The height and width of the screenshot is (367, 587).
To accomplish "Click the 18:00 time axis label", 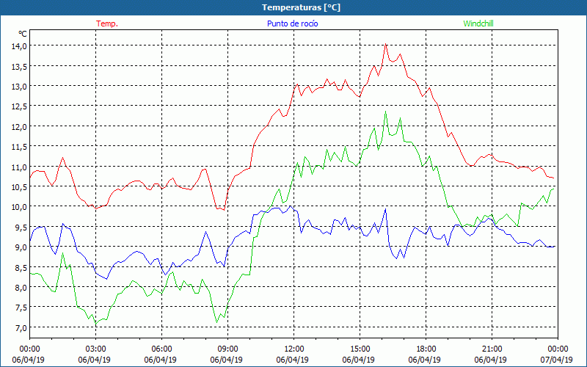I will click(x=426, y=349).
